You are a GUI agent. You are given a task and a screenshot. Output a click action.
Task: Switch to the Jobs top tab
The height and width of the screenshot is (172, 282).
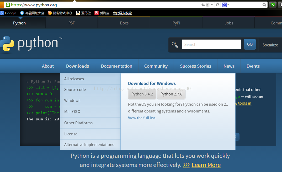click(x=229, y=23)
